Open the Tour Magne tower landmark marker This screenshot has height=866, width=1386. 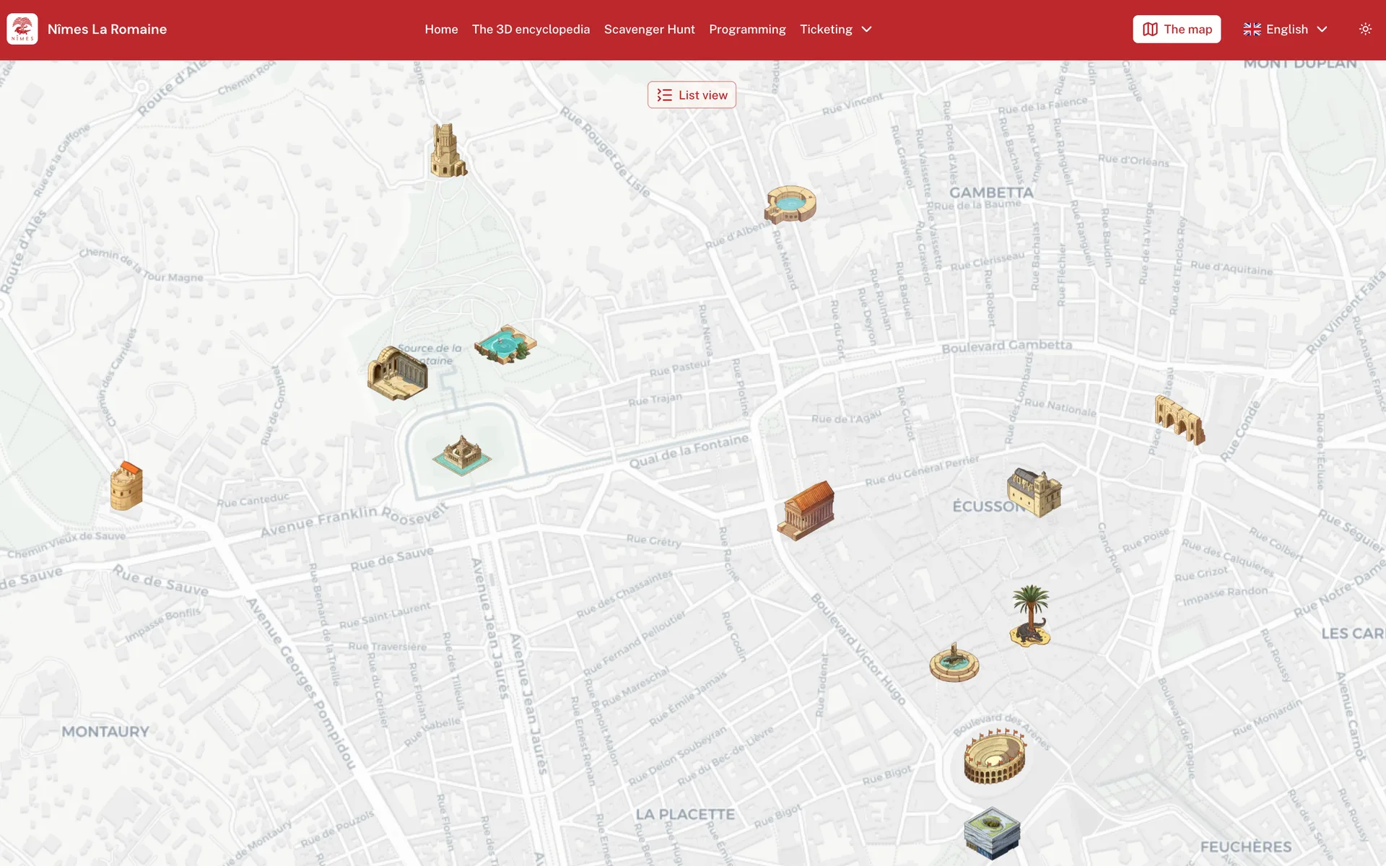click(x=448, y=150)
